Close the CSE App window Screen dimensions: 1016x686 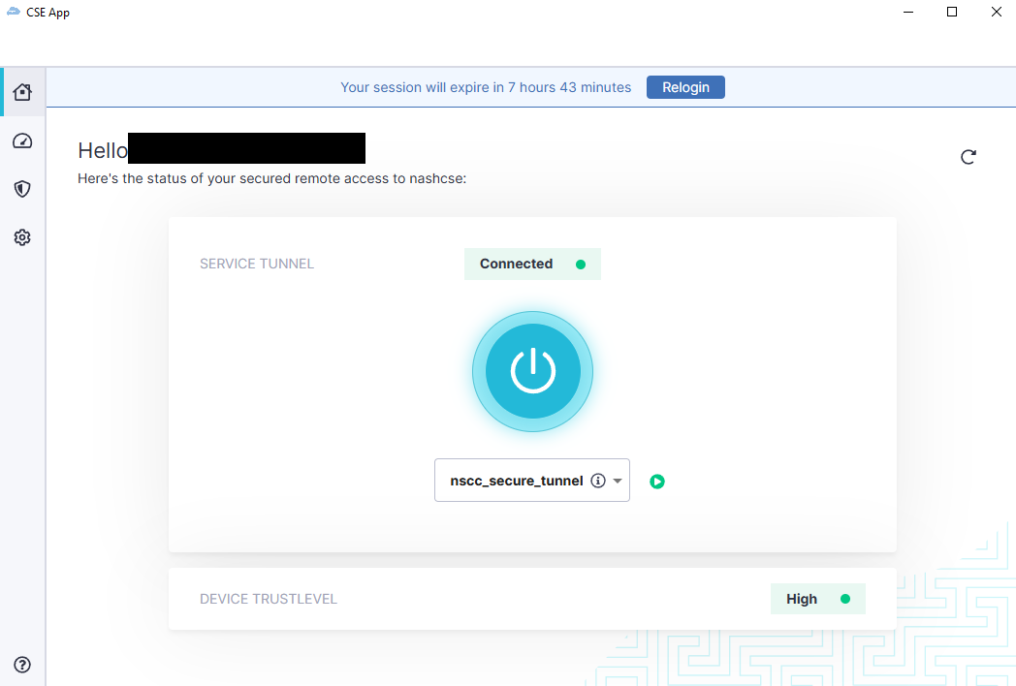(996, 13)
